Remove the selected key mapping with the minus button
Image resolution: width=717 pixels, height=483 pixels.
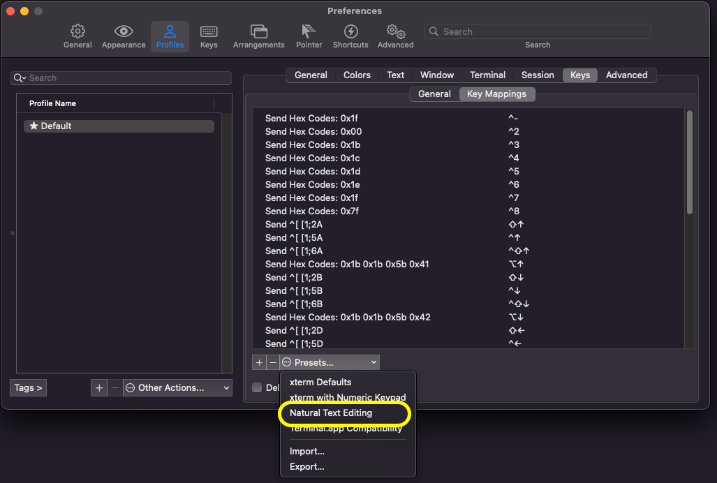coord(273,362)
